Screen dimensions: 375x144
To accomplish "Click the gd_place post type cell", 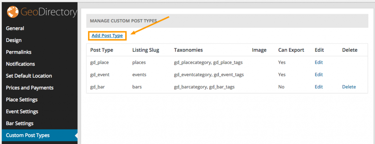I will coord(100,63).
